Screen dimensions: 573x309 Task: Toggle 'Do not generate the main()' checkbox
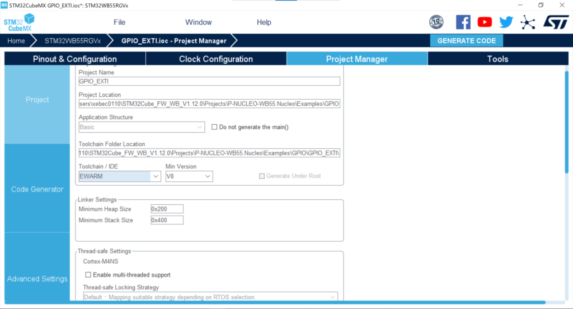tap(214, 127)
